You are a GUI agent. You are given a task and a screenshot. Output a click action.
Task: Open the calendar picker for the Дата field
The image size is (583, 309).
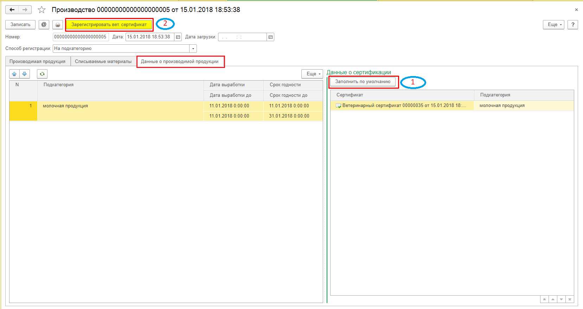[x=178, y=37]
